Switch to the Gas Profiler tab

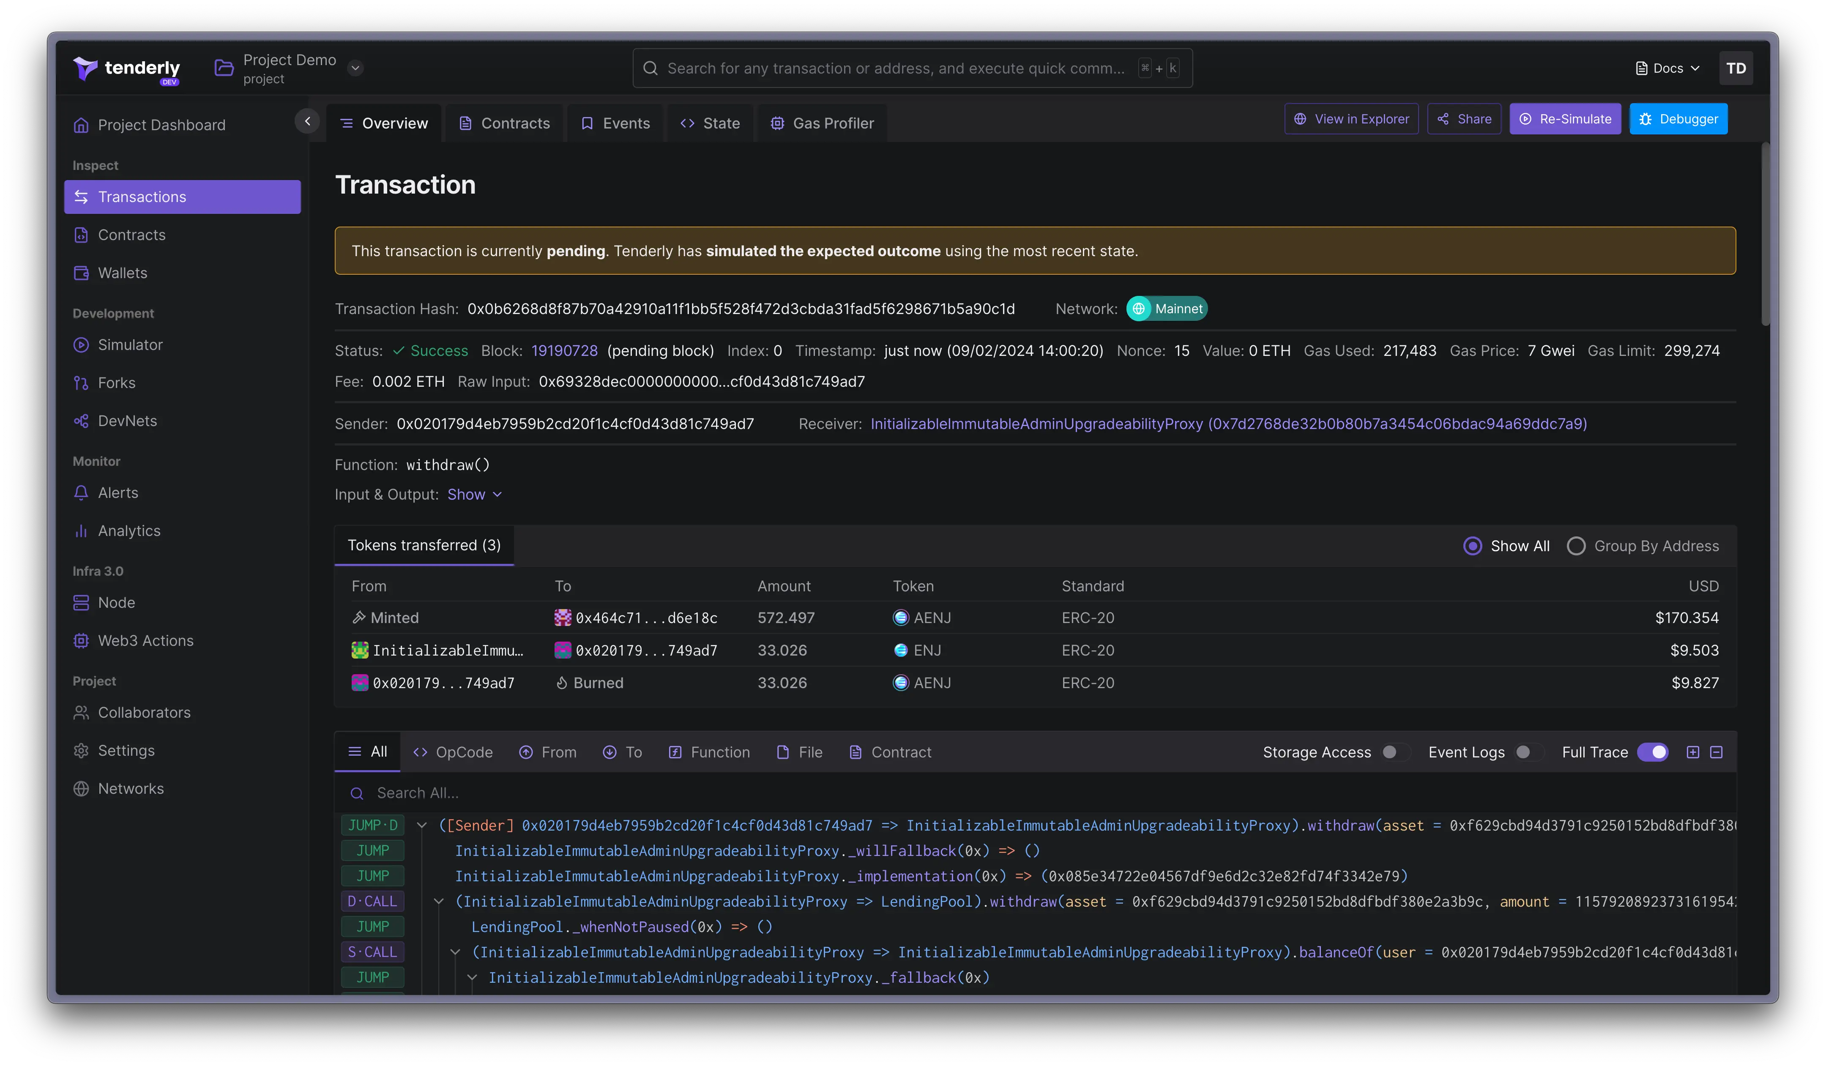click(x=823, y=123)
